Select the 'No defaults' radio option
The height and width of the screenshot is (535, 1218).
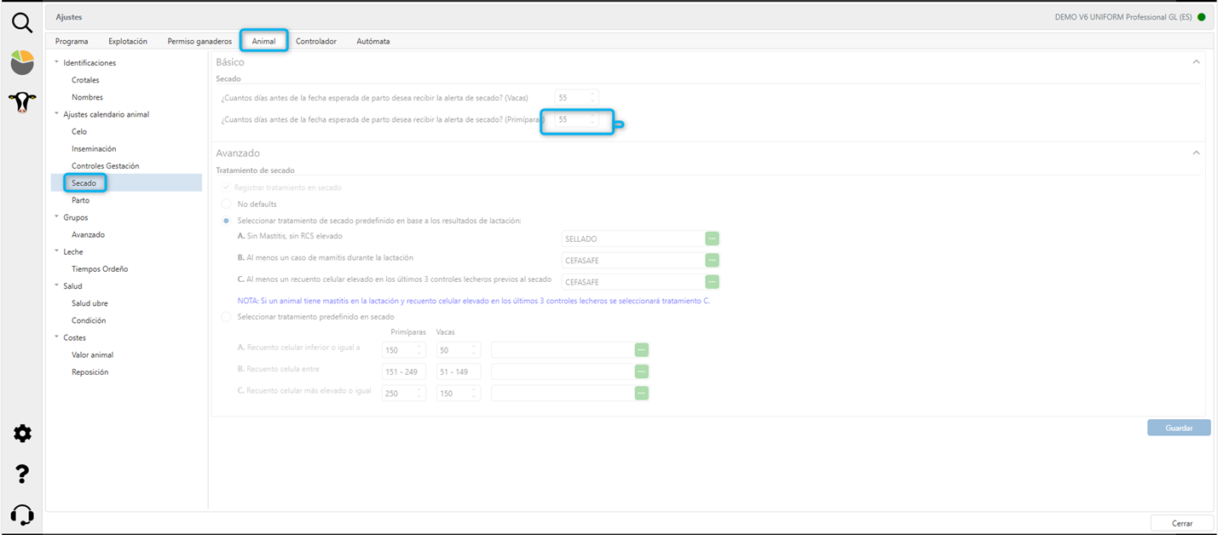point(226,204)
